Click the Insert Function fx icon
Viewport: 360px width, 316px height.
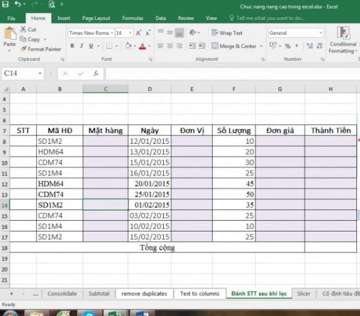[x=96, y=73]
